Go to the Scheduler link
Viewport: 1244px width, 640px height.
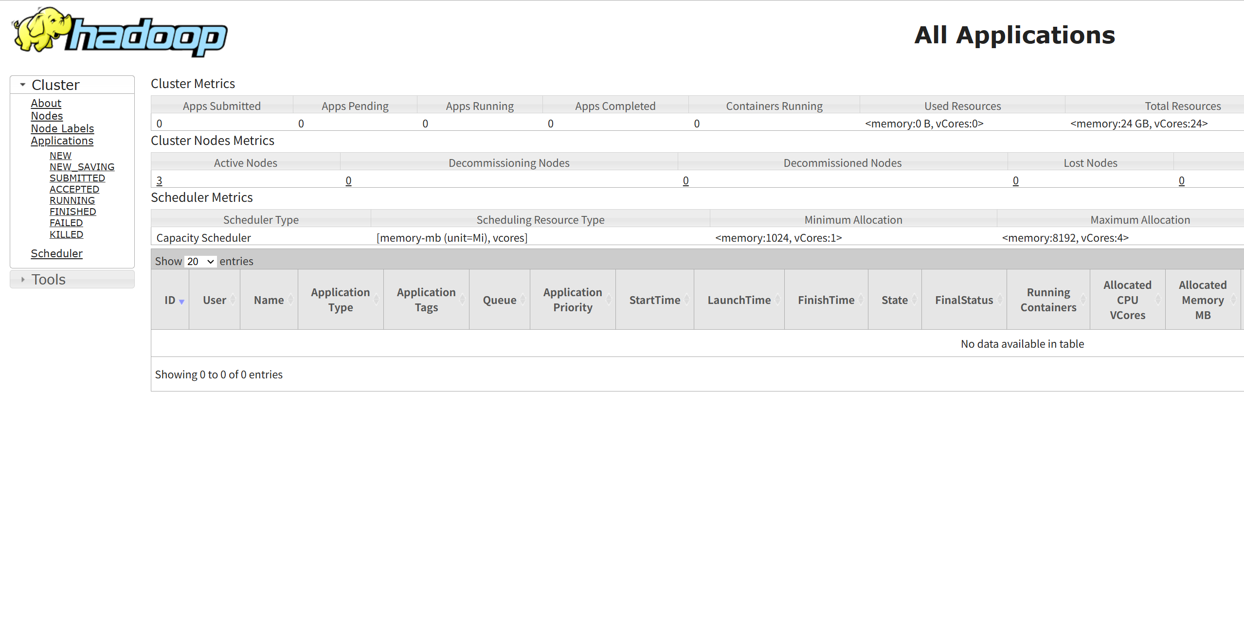coord(56,253)
